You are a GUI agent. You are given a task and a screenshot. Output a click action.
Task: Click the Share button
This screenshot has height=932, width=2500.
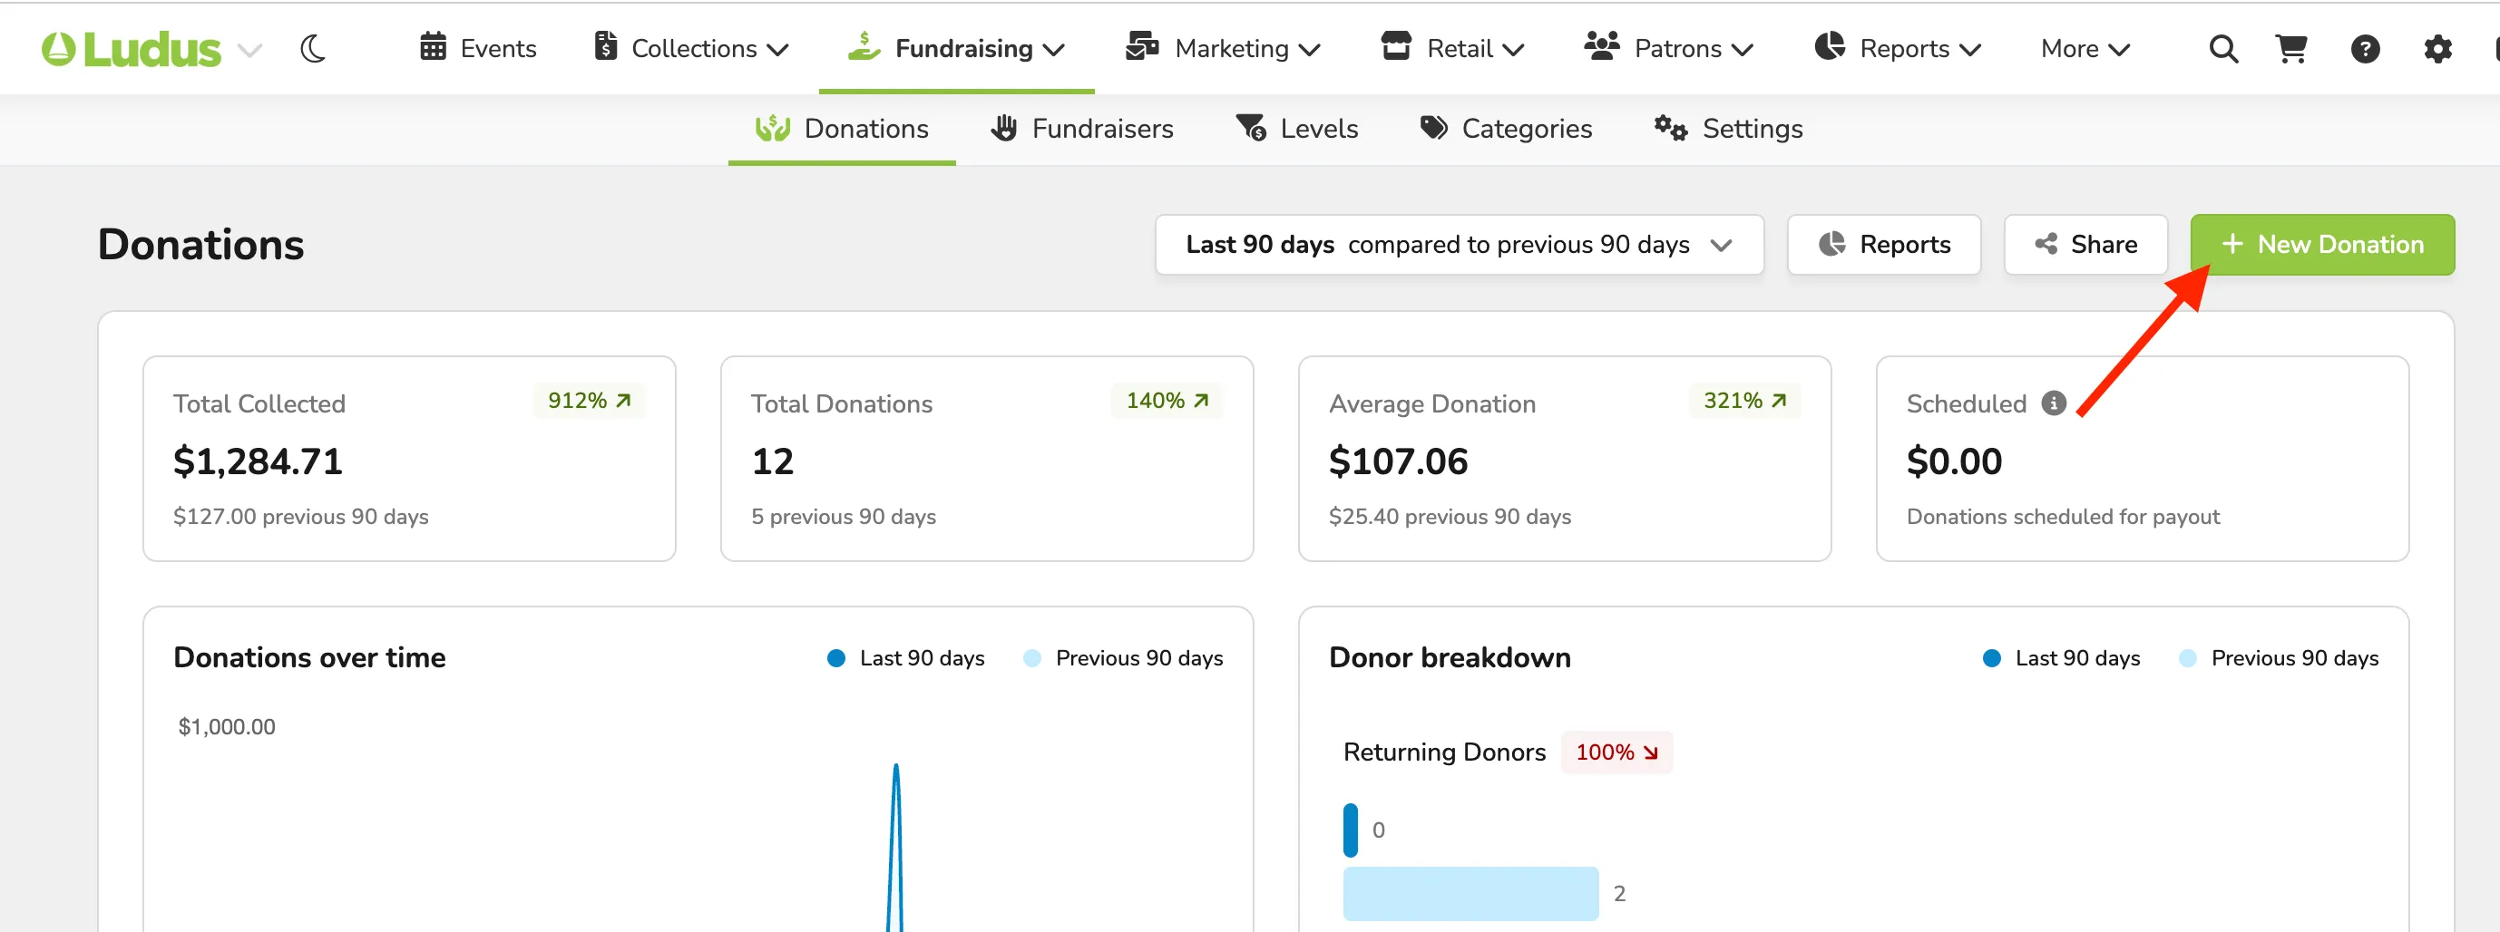(x=2085, y=245)
